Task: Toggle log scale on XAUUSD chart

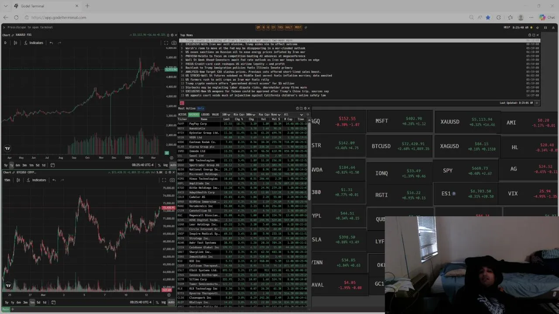Action: tap(166, 165)
